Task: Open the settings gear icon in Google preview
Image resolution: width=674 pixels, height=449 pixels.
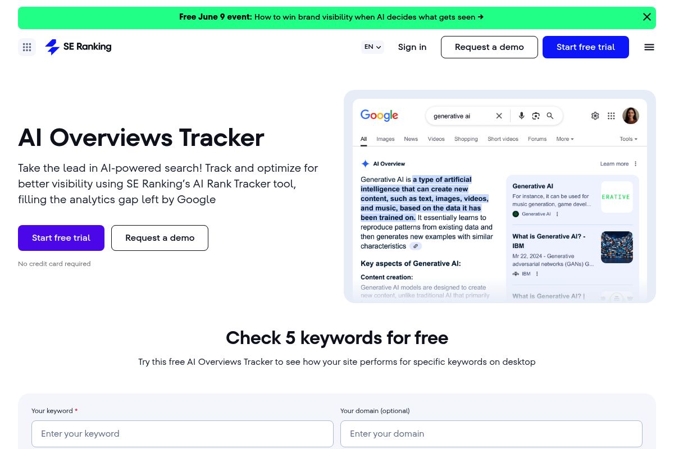Action: click(595, 116)
